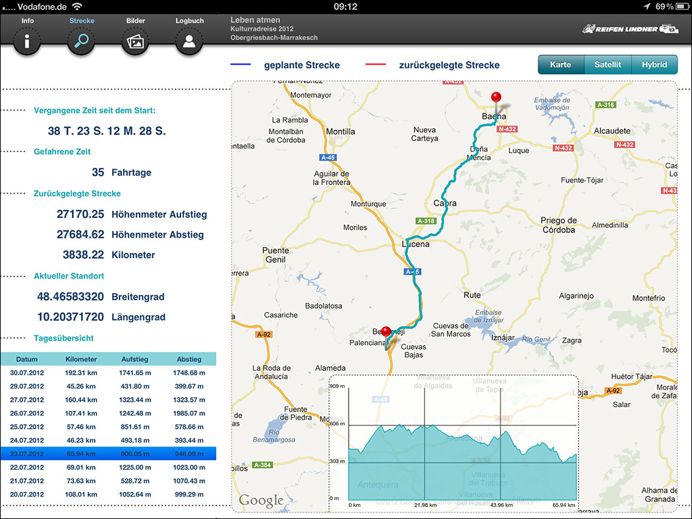The width and height of the screenshot is (692, 519).
Task: Select the 22.07.2012 row
Action: [x=108, y=468]
